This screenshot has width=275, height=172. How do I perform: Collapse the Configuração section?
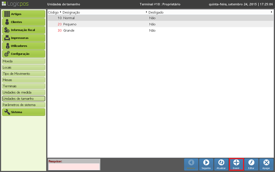24,54
